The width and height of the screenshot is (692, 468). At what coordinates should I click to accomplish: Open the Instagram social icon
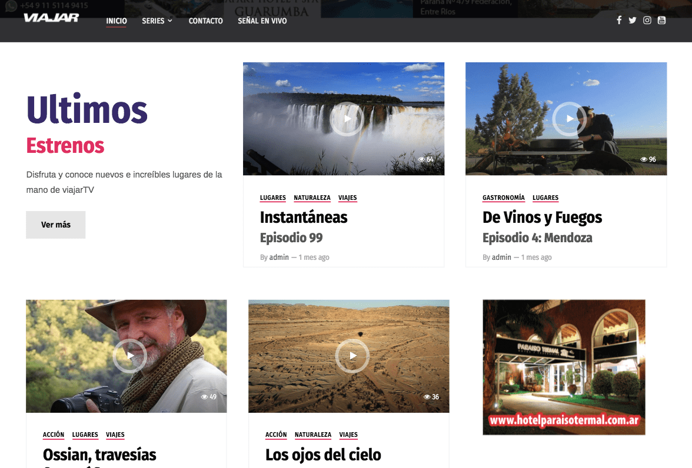click(x=647, y=21)
